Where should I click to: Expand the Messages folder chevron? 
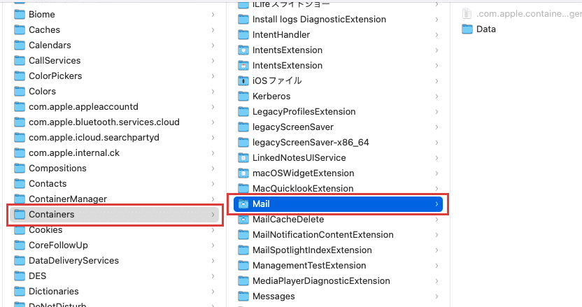437,297
